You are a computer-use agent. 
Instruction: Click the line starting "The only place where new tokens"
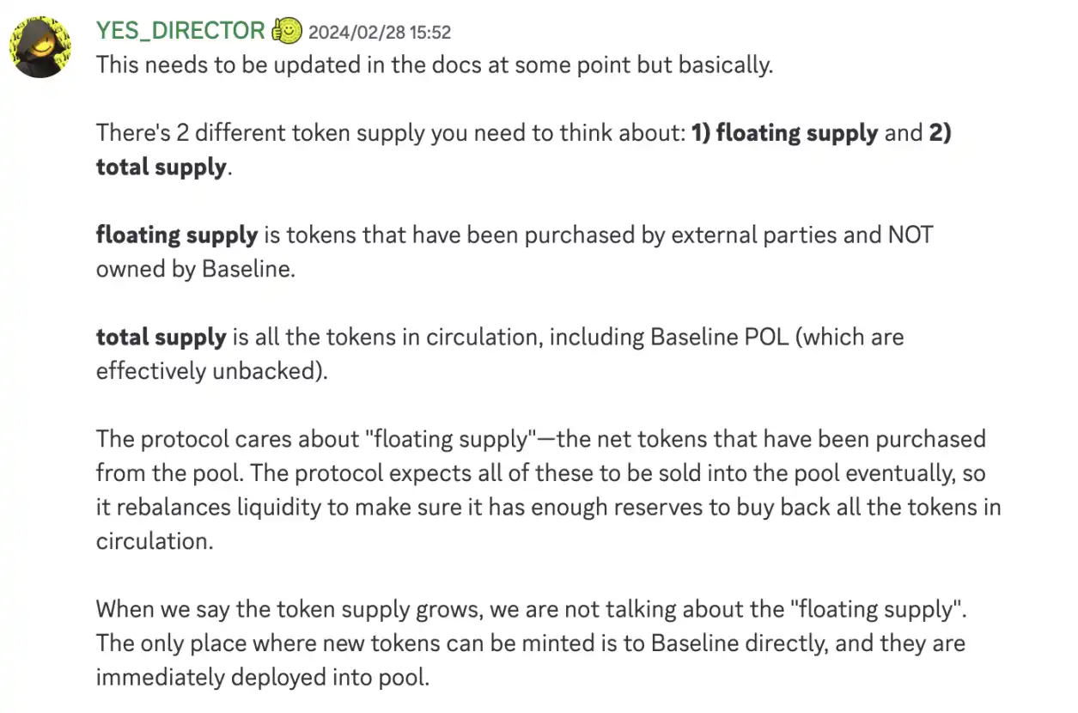click(x=530, y=643)
